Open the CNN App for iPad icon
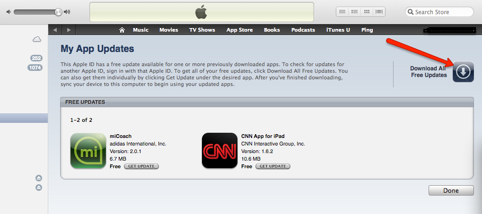Screen dimensions: 482x214 tap(219, 150)
